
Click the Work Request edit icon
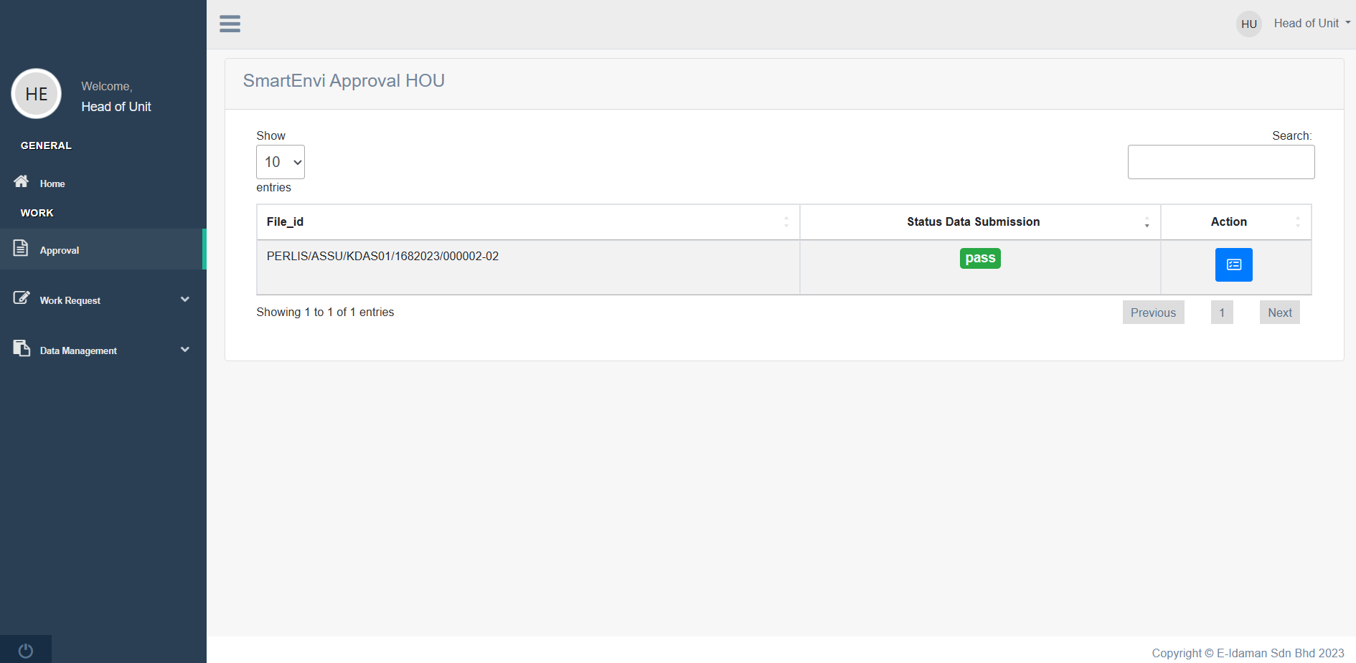22,297
